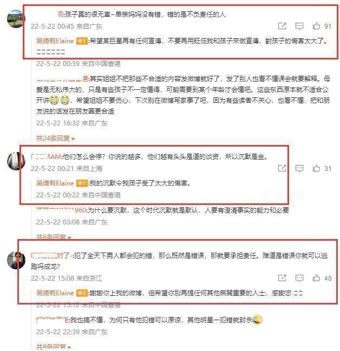Open 吴绮莉Elaine profile in first reply
This screenshot has width=340, height=351.
coord(55,41)
